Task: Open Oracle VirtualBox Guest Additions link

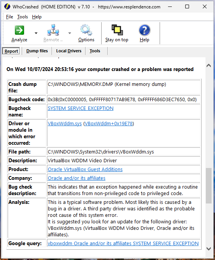Action: click(x=85, y=169)
